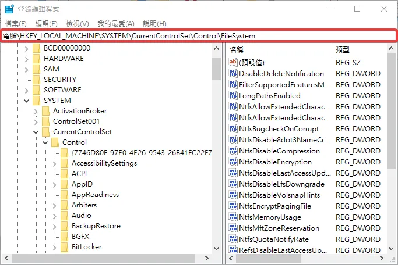Image resolution: width=398 pixels, height=265 pixels.
Task: Select the RefsDisableLastAccessUp... value name
Action: (283, 250)
